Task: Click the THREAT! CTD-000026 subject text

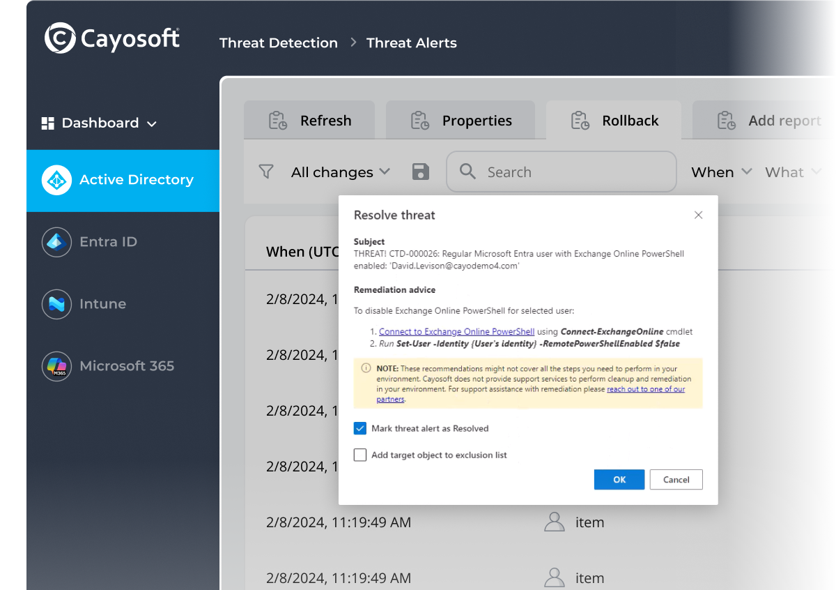Action: [x=519, y=260]
